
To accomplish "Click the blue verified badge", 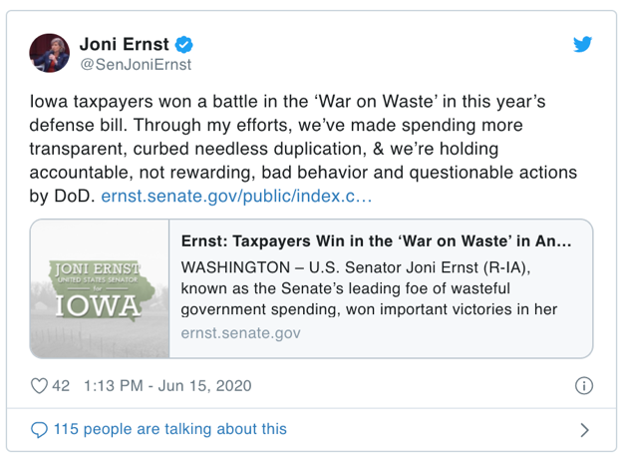I will [x=184, y=44].
